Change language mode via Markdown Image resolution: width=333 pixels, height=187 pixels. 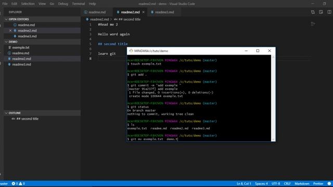coord(302,183)
